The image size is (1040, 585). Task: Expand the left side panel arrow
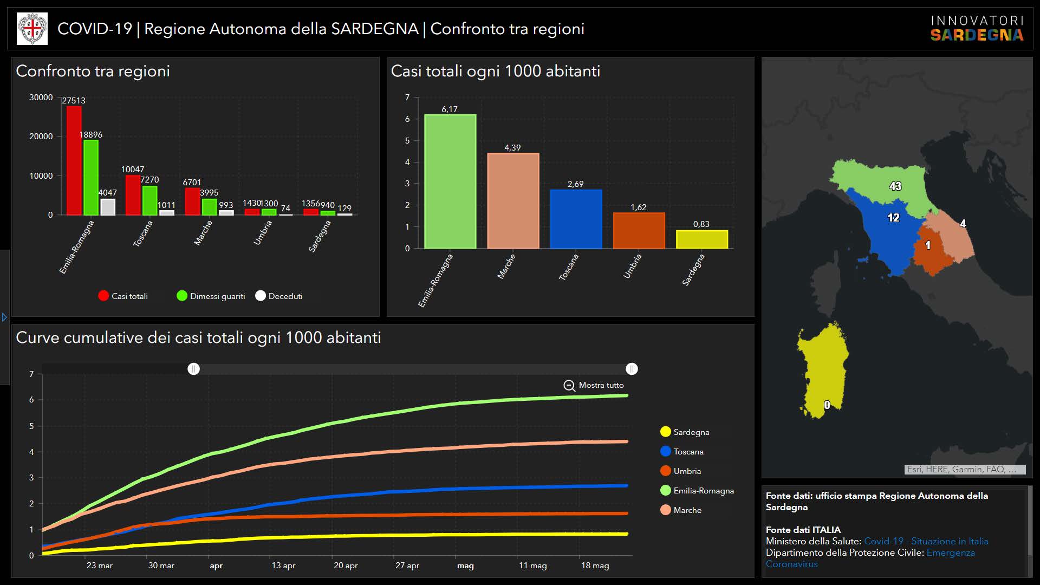4,317
